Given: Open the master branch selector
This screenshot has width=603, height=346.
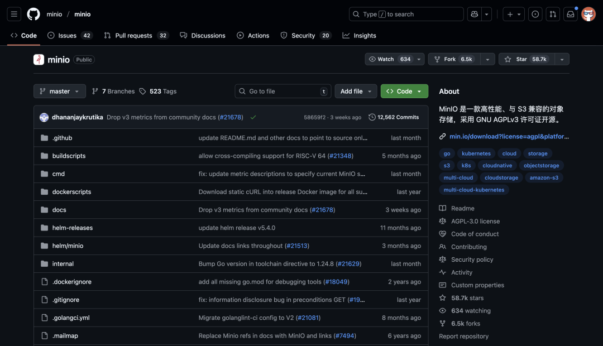Looking at the screenshot, I should point(60,91).
